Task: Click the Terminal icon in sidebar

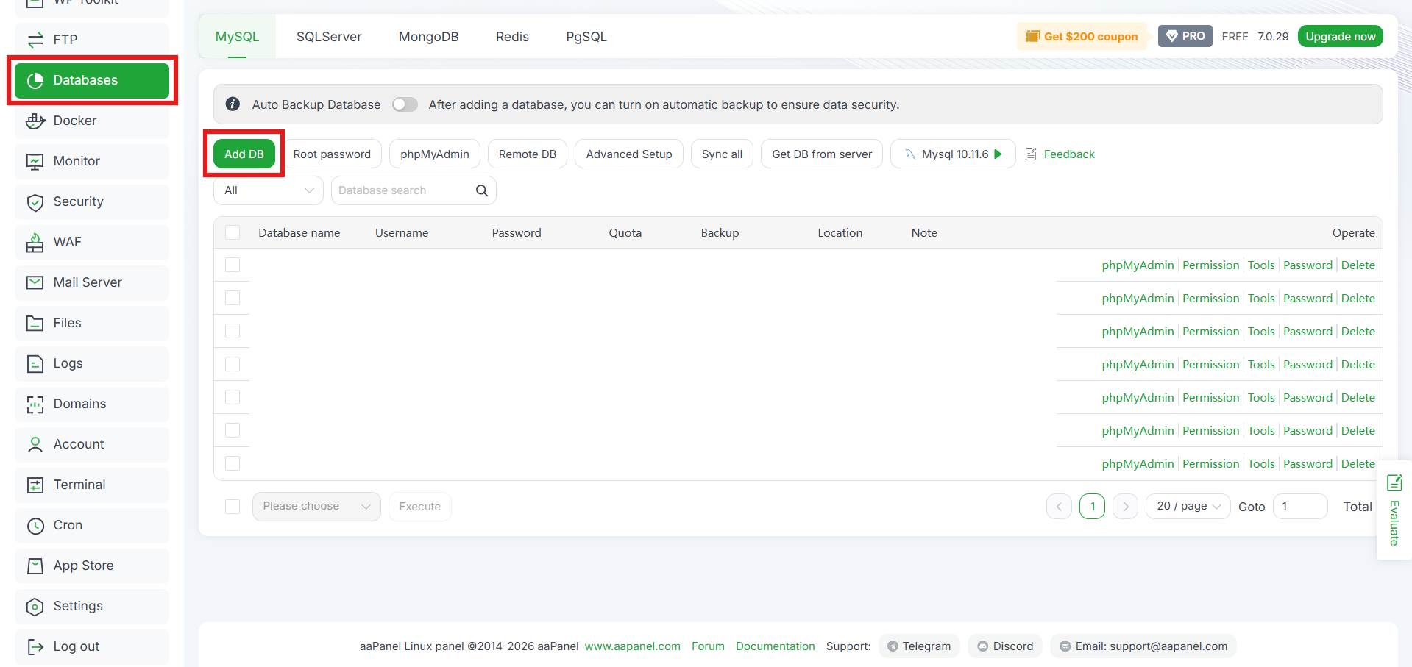Action: 35,485
